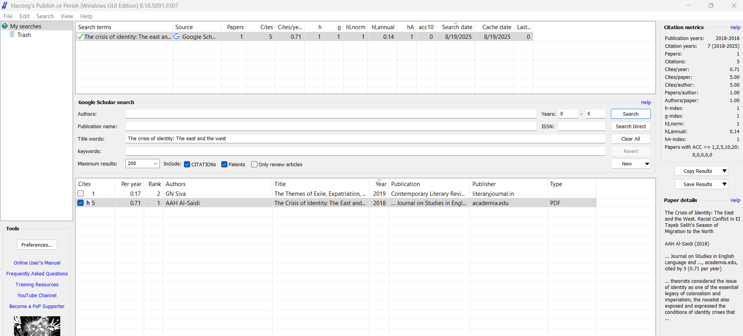This screenshot has height=336, width=743.
Task: Click the Copy Results button
Action: point(698,171)
